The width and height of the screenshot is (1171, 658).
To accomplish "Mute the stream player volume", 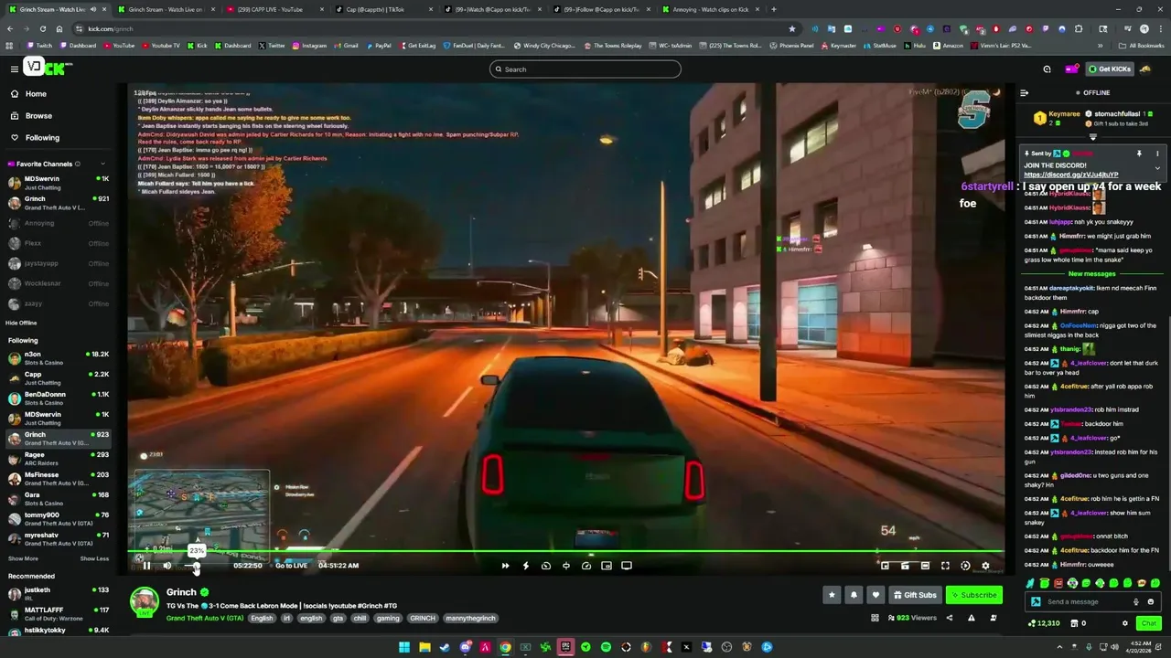I will [x=167, y=566].
